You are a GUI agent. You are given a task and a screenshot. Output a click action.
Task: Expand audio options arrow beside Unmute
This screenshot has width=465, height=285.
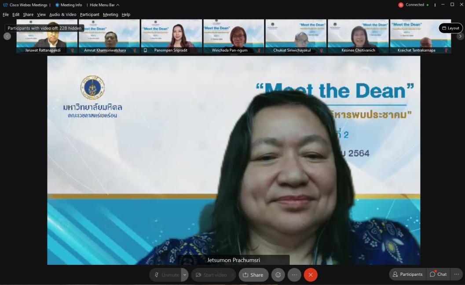click(185, 275)
